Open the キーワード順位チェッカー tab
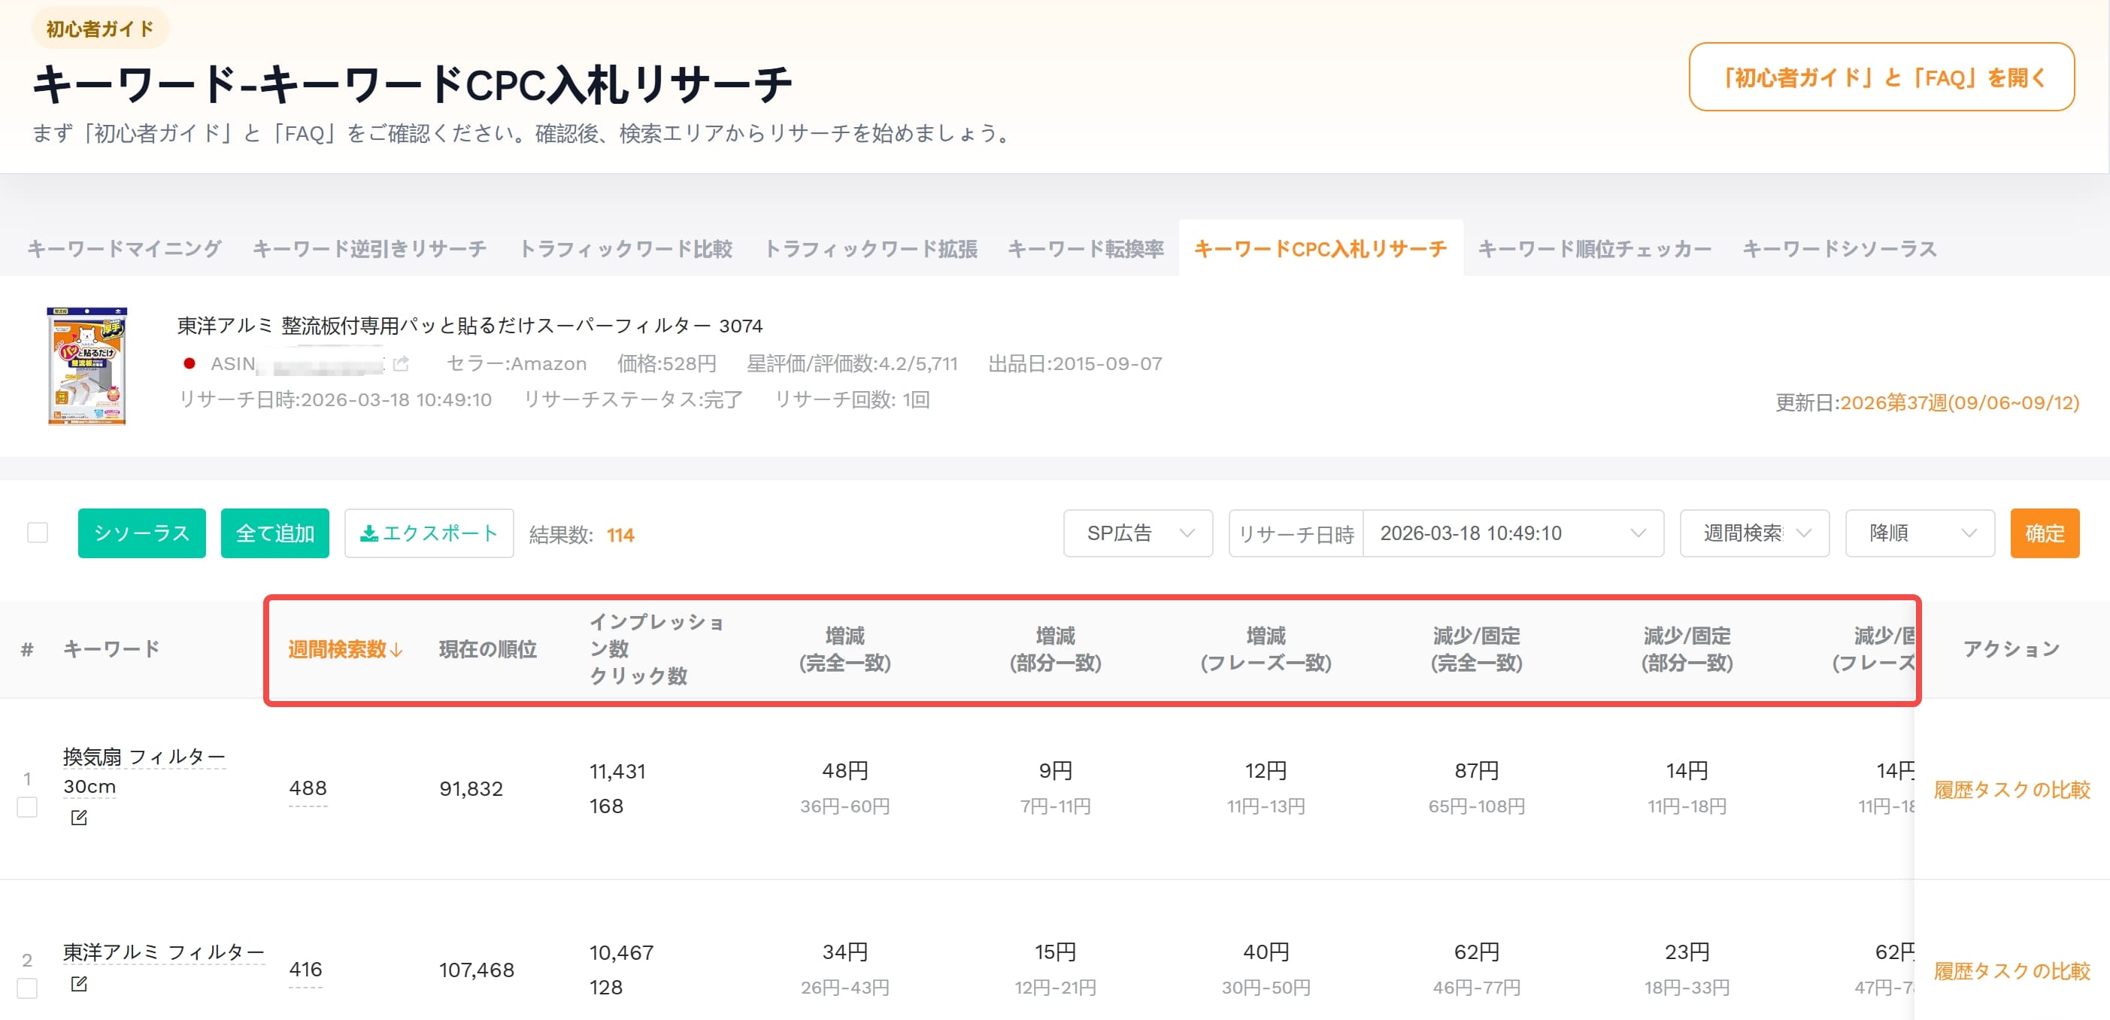This screenshot has height=1020, width=2110. tap(1594, 248)
